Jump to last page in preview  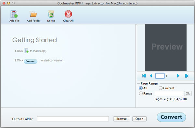click(x=187, y=76)
